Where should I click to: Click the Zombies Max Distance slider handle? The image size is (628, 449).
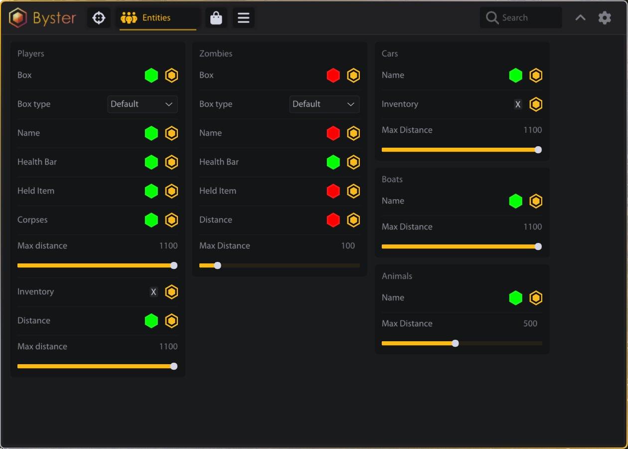coord(217,265)
